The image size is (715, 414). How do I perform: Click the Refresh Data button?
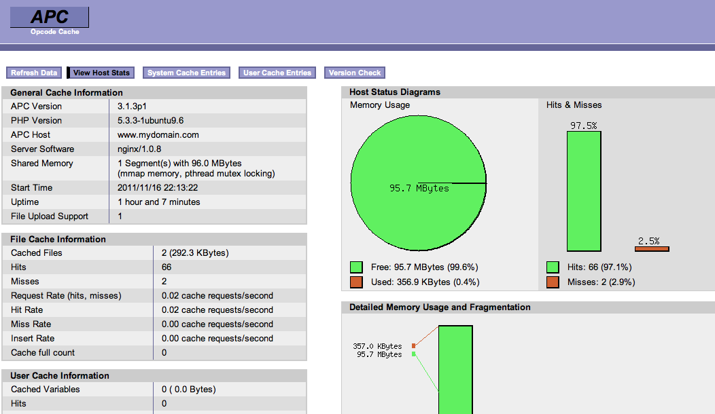(x=34, y=73)
